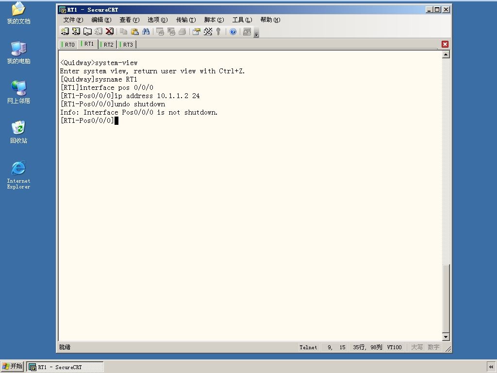Click RT1 - SecureCRT taskbar button
Screen dimensions: 497x373
click(x=65, y=367)
